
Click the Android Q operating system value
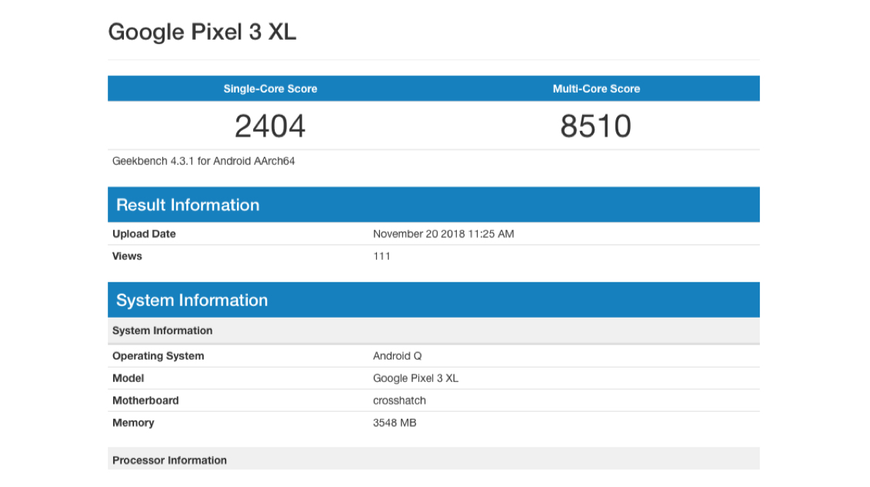pyautogui.click(x=397, y=356)
